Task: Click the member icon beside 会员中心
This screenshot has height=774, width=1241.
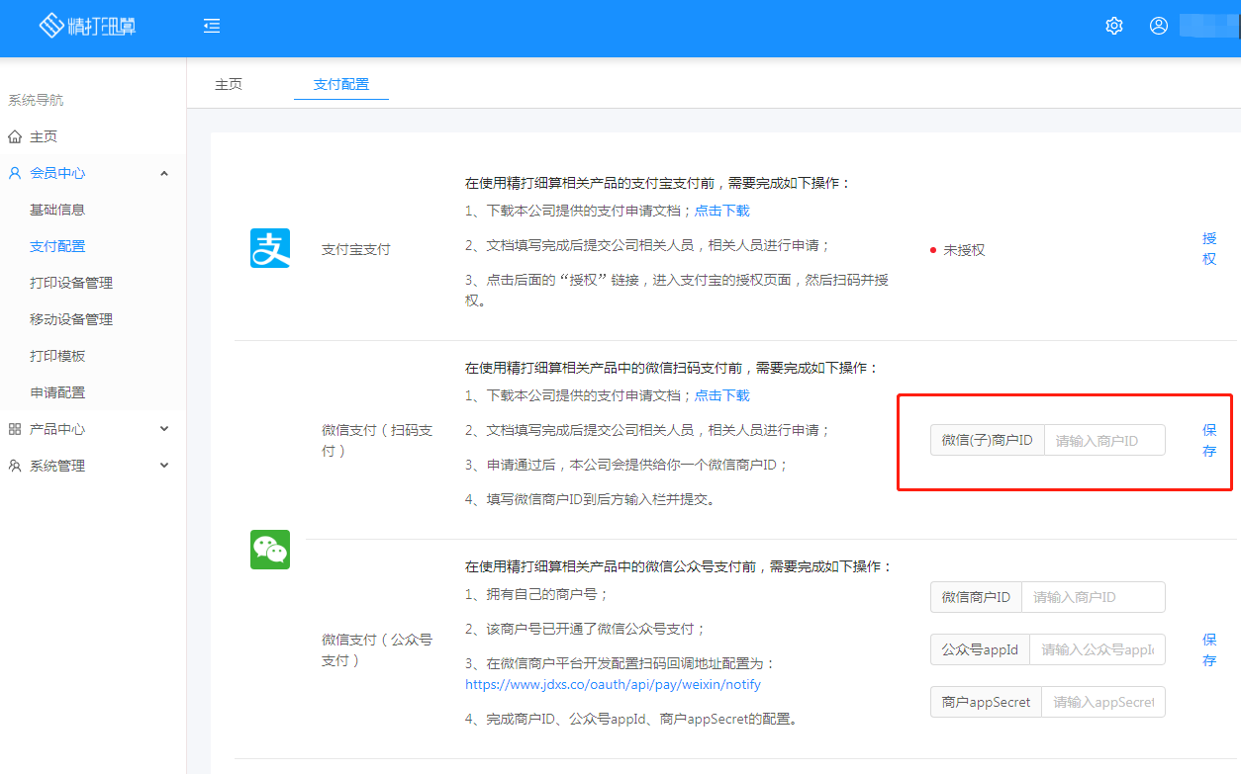Action: click(15, 173)
